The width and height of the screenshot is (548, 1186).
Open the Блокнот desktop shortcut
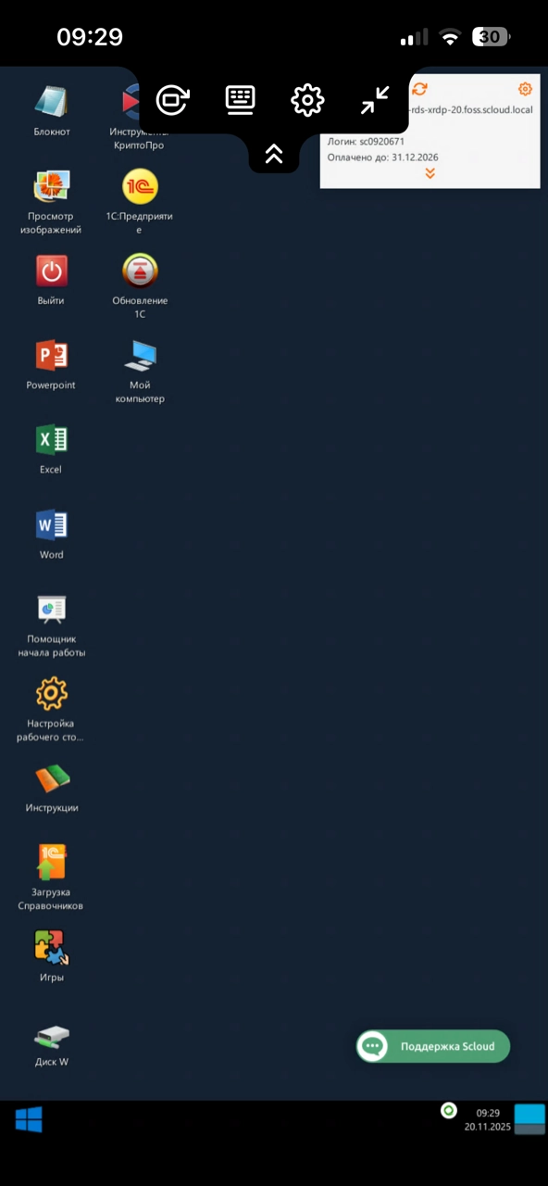click(x=51, y=101)
